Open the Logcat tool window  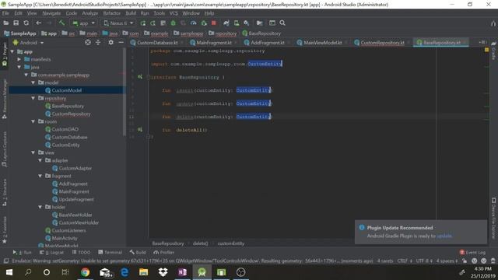52,252
